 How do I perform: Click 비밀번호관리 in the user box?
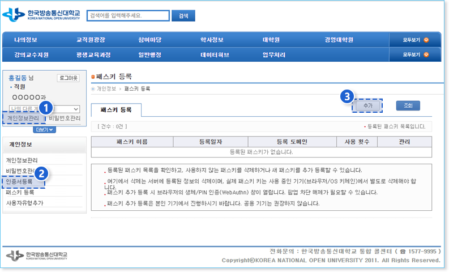tap(65, 118)
